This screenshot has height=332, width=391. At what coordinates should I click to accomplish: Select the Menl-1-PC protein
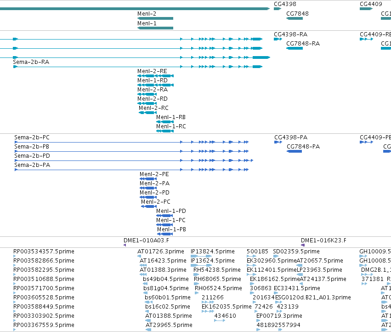(164, 225)
